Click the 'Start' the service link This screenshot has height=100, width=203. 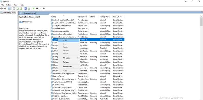click(21, 22)
